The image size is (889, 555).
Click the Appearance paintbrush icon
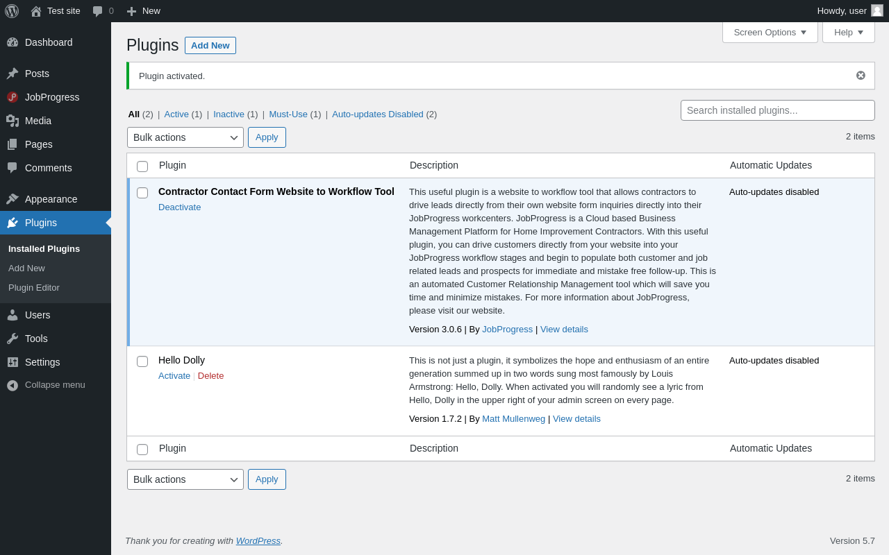(13, 199)
